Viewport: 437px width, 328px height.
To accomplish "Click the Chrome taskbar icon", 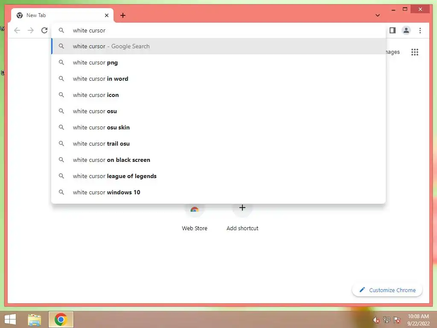I will (61, 319).
